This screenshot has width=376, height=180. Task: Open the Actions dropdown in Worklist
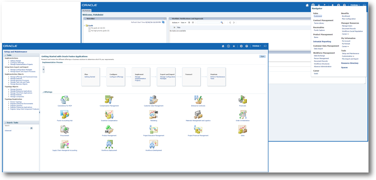click(176, 22)
